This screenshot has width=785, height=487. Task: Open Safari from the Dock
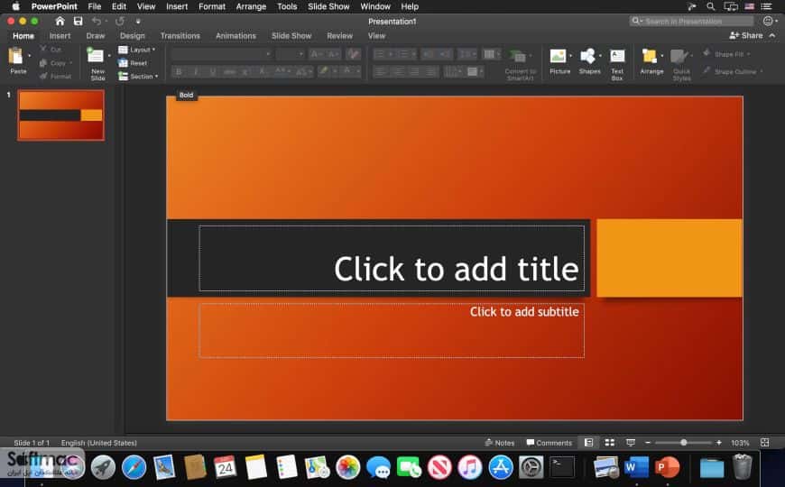[x=134, y=467]
